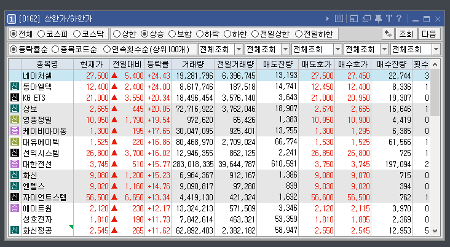
Task: Click the 다음 button
Action: pyautogui.click(x=429, y=34)
